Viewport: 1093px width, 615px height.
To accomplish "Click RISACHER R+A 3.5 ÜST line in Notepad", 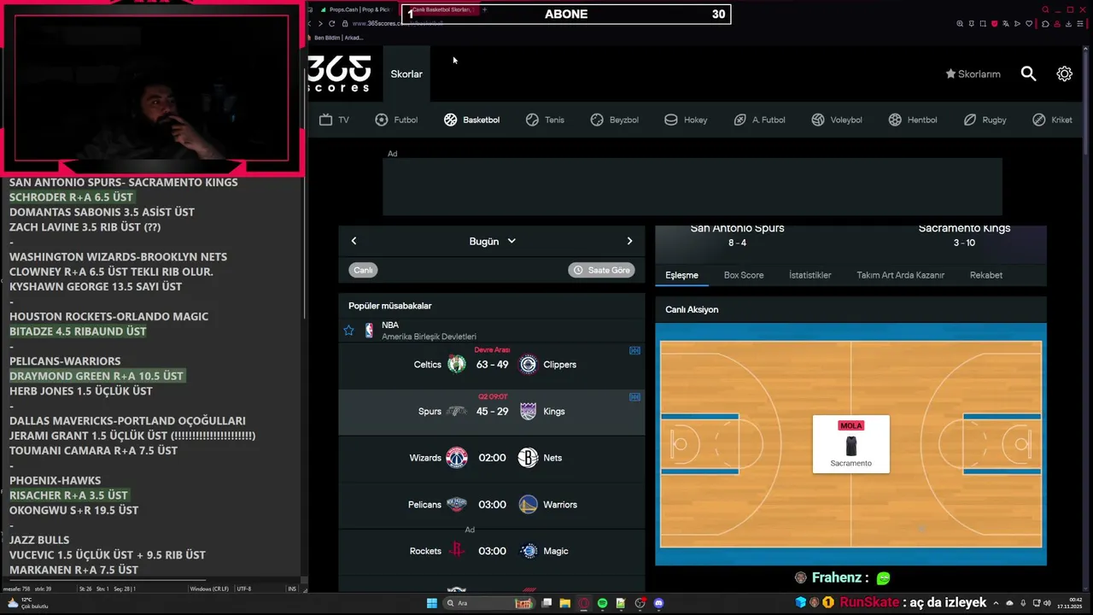I will point(68,495).
